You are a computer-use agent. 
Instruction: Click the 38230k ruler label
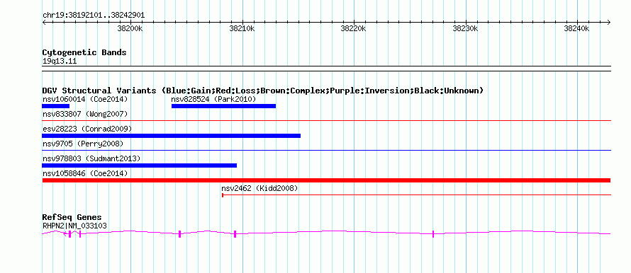tap(466, 28)
